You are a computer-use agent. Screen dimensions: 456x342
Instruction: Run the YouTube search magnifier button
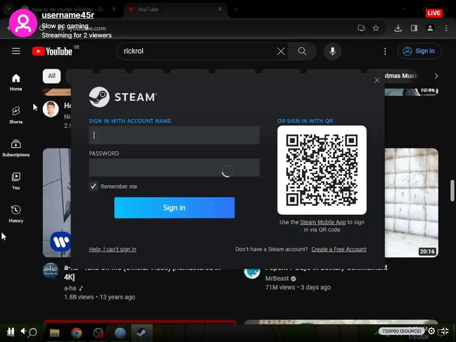(302, 51)
